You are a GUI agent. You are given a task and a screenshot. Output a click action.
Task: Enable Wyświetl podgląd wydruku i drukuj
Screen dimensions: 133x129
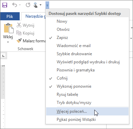[87, 62]
